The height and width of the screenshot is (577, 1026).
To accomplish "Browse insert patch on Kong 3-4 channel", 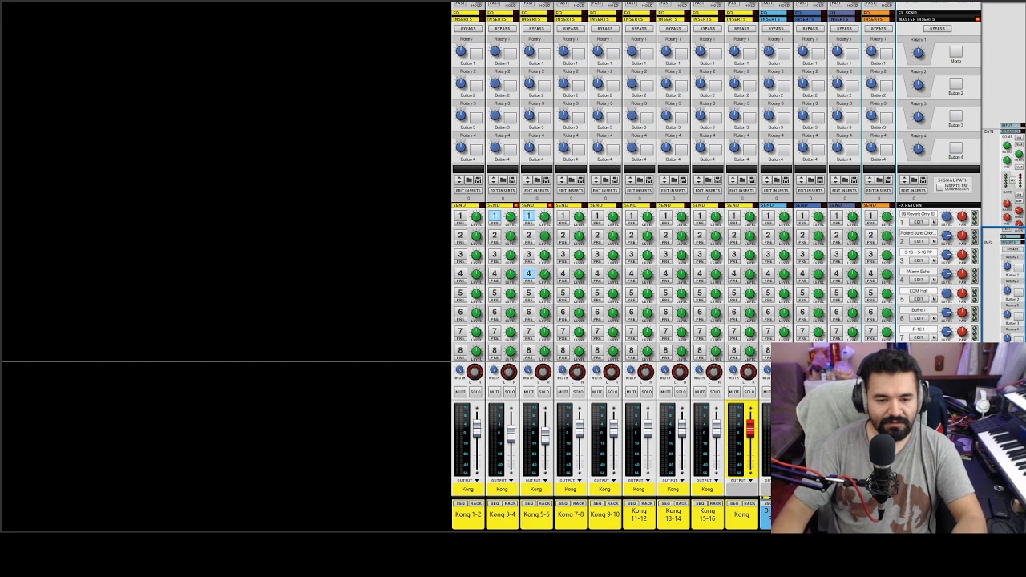I will pyautogui.click(x=503, y=180).
